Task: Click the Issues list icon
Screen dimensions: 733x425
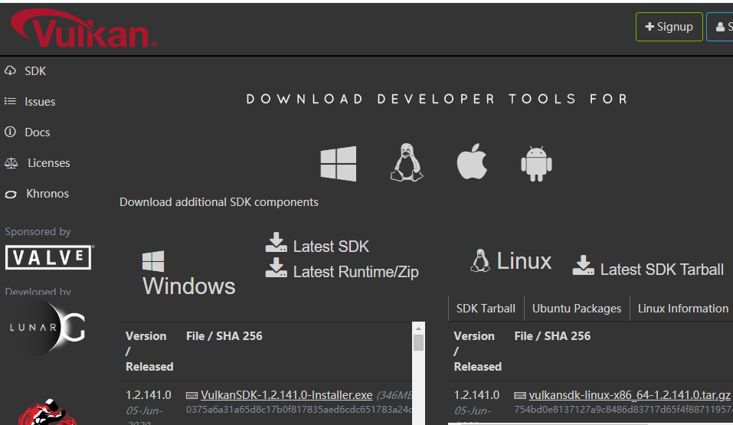Action: 10,101
